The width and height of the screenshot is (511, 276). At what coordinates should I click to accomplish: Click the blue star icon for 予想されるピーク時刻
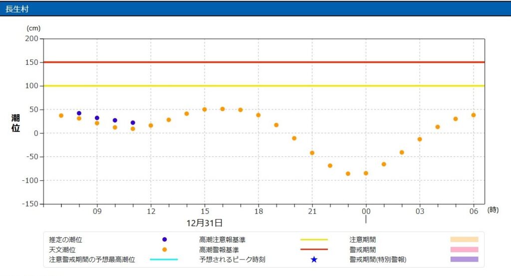point(314,260)
